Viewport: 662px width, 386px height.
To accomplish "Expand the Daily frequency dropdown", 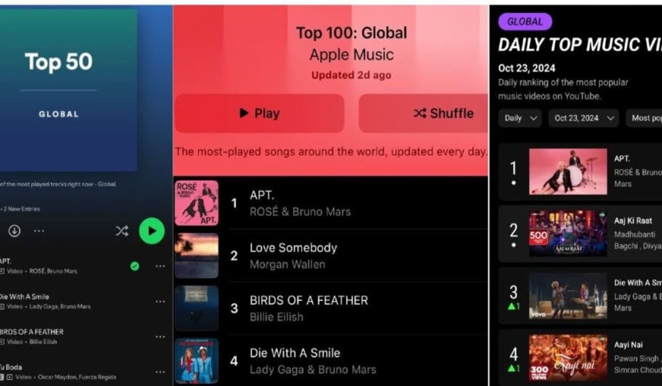I will pyautogui.click(x=520, y=118).
